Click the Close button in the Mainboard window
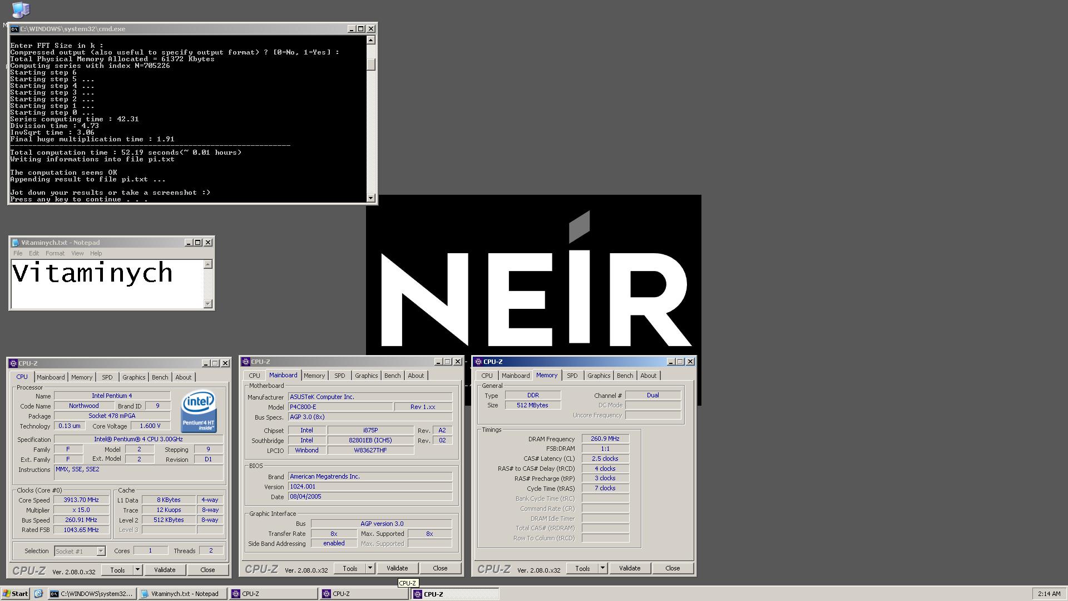 pos(440,568)
